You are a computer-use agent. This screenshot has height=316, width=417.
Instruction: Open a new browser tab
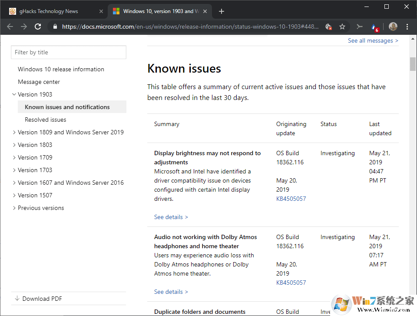click(221, 11)
